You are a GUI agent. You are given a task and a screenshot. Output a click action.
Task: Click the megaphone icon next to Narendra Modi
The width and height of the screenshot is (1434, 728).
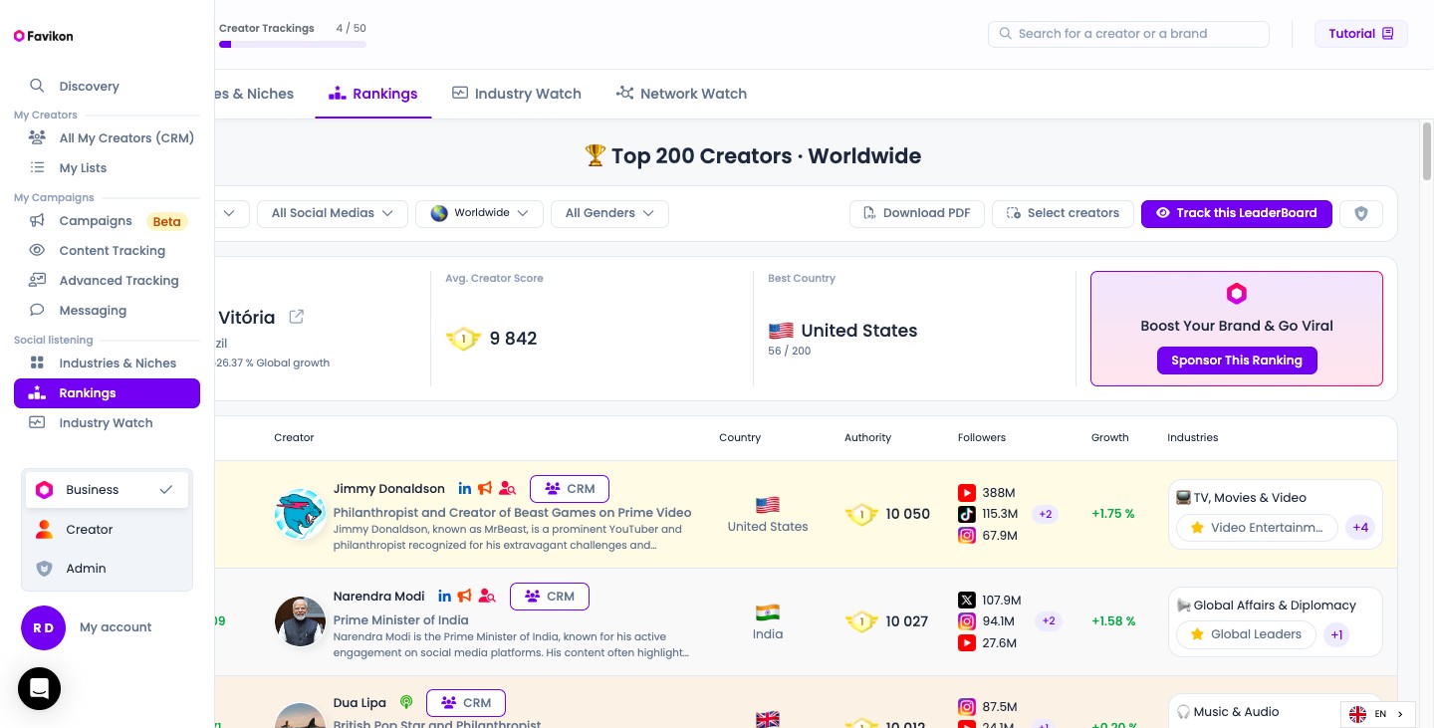[x=464, y=597]
